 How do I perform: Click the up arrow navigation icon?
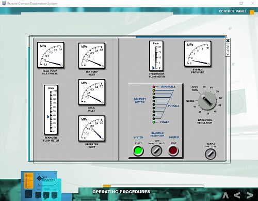point(225,195)
